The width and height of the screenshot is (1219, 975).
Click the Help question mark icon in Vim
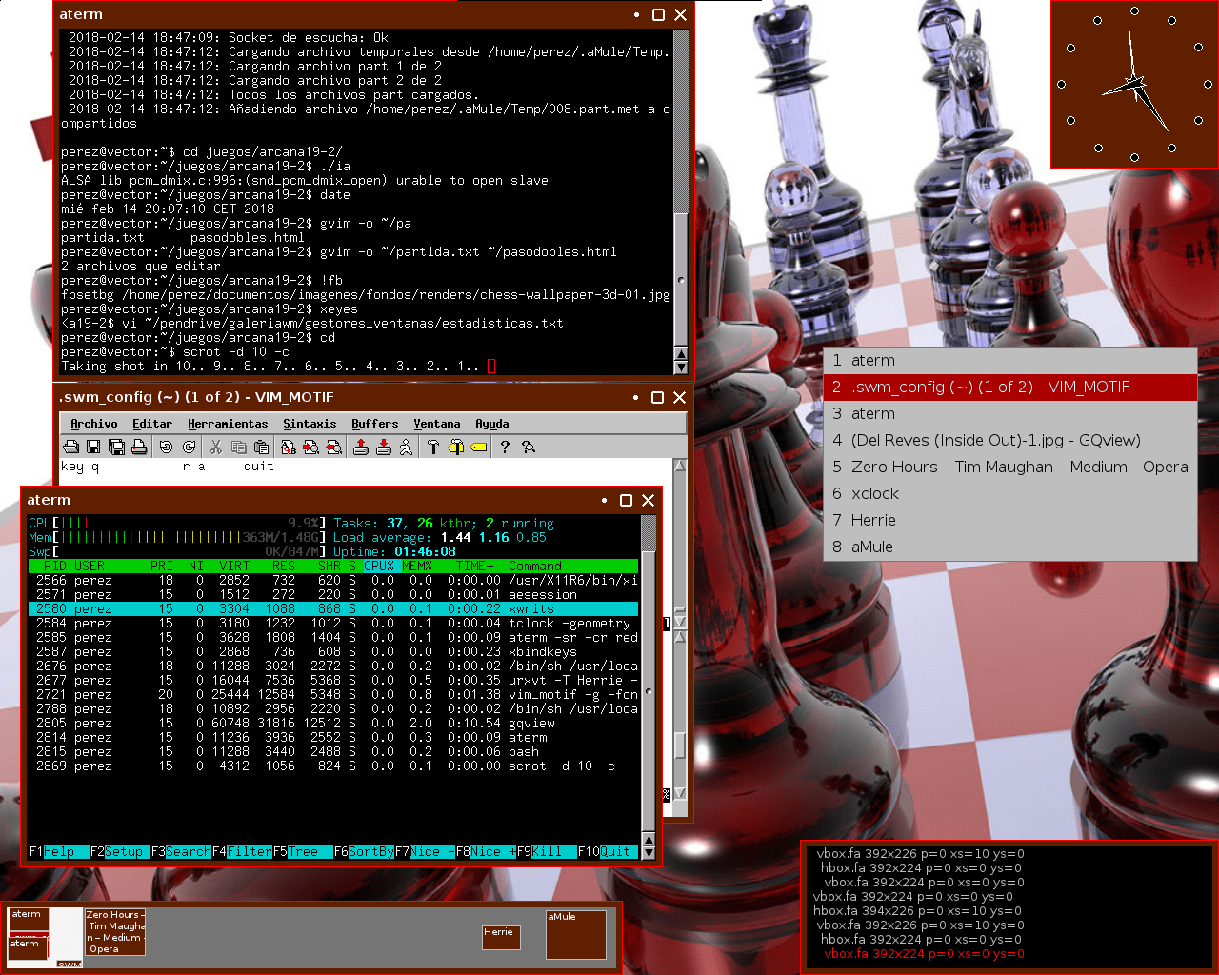pyautogui.click(x=505, y=447)
